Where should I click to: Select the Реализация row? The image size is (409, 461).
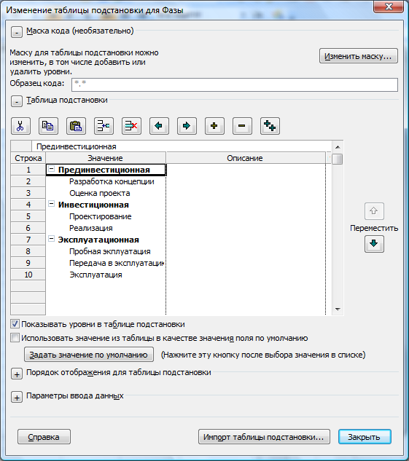coord(106,228)
